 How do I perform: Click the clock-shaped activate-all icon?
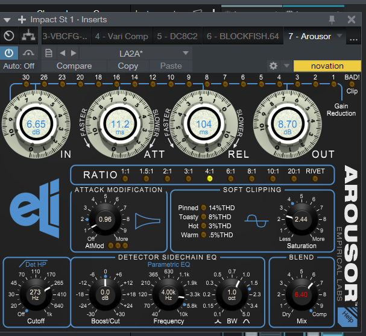tap(9, 36)
